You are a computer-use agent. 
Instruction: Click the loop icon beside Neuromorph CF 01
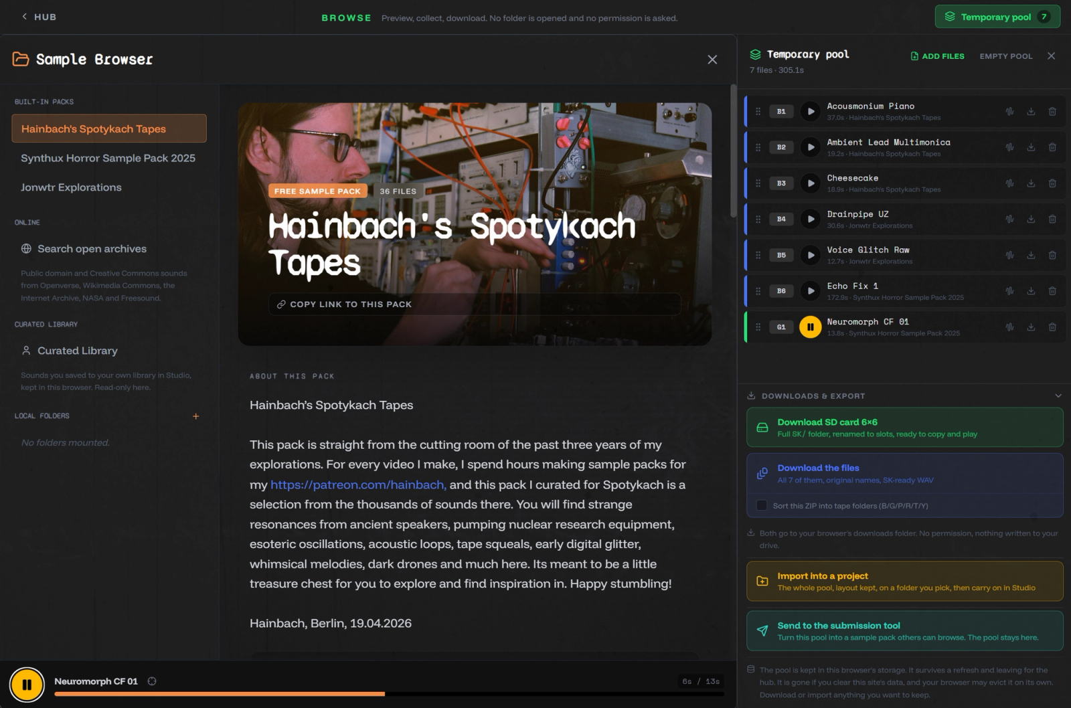point(152,681)
